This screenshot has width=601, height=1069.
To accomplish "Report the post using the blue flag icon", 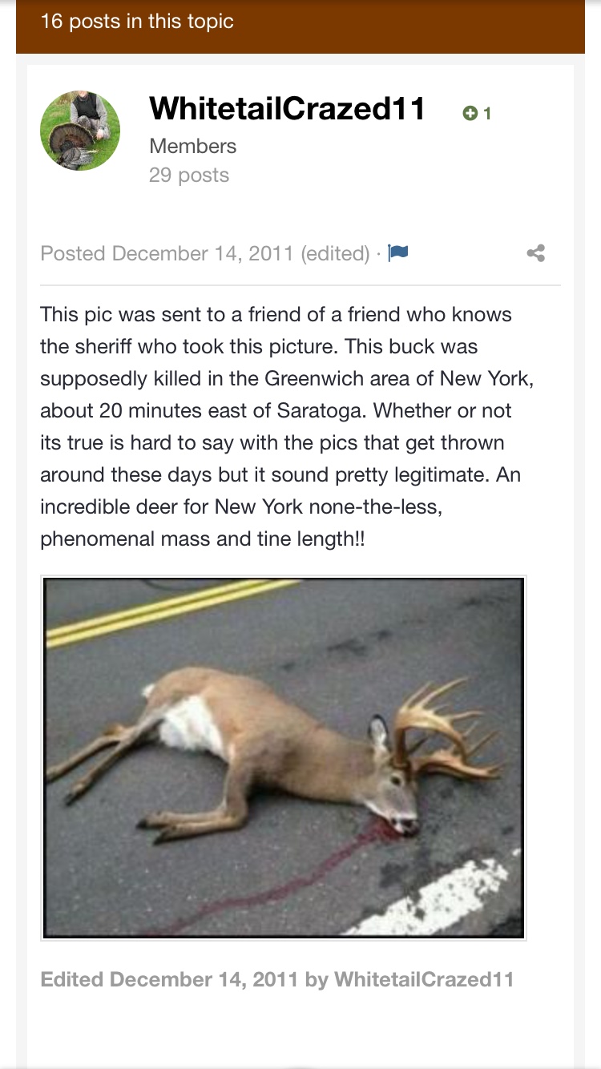I will [398, 253].
